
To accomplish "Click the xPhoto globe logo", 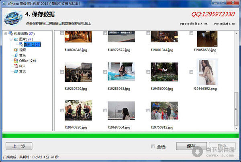I will pyautogui.click(x=13, y=18).
